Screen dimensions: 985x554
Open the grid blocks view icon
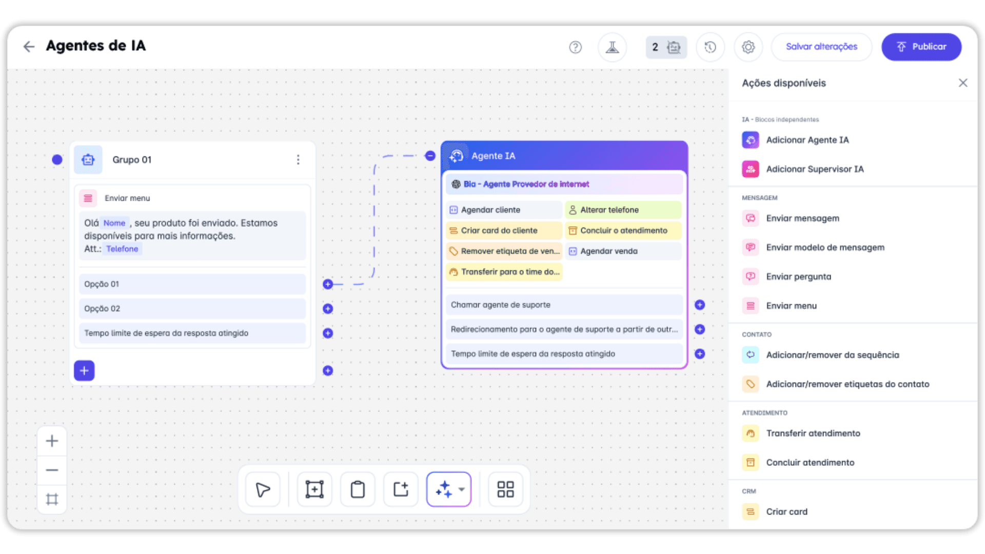point(505,489)
